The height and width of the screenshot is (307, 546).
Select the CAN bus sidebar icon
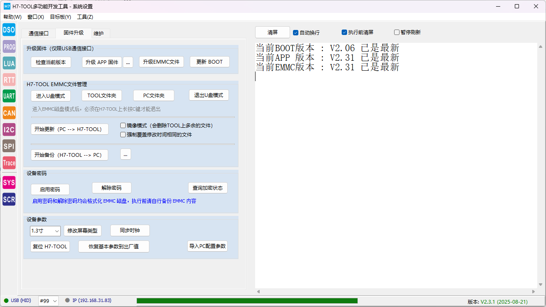9,113
